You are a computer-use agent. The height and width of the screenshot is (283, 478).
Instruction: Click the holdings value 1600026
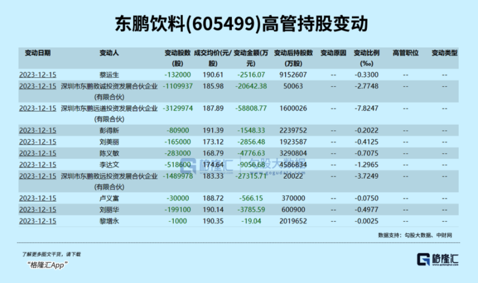click(293, 108)
